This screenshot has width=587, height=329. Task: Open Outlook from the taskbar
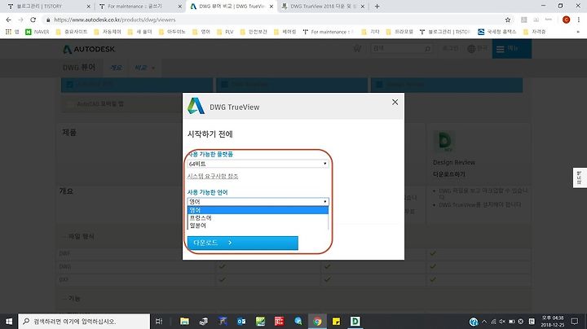tap(241, 321)
